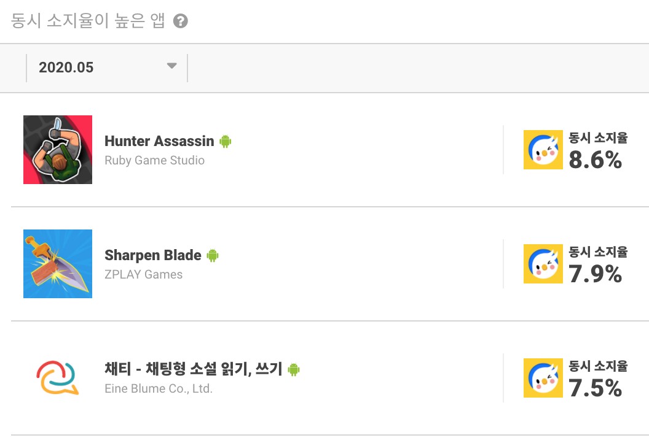Select the Eine Blume Co., Ltd. publisher

159,388
